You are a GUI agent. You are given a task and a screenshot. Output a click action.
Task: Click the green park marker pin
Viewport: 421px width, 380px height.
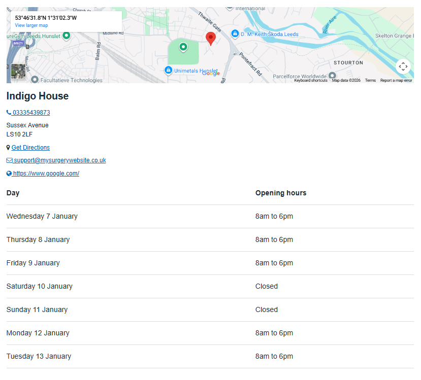coord(183,47)
